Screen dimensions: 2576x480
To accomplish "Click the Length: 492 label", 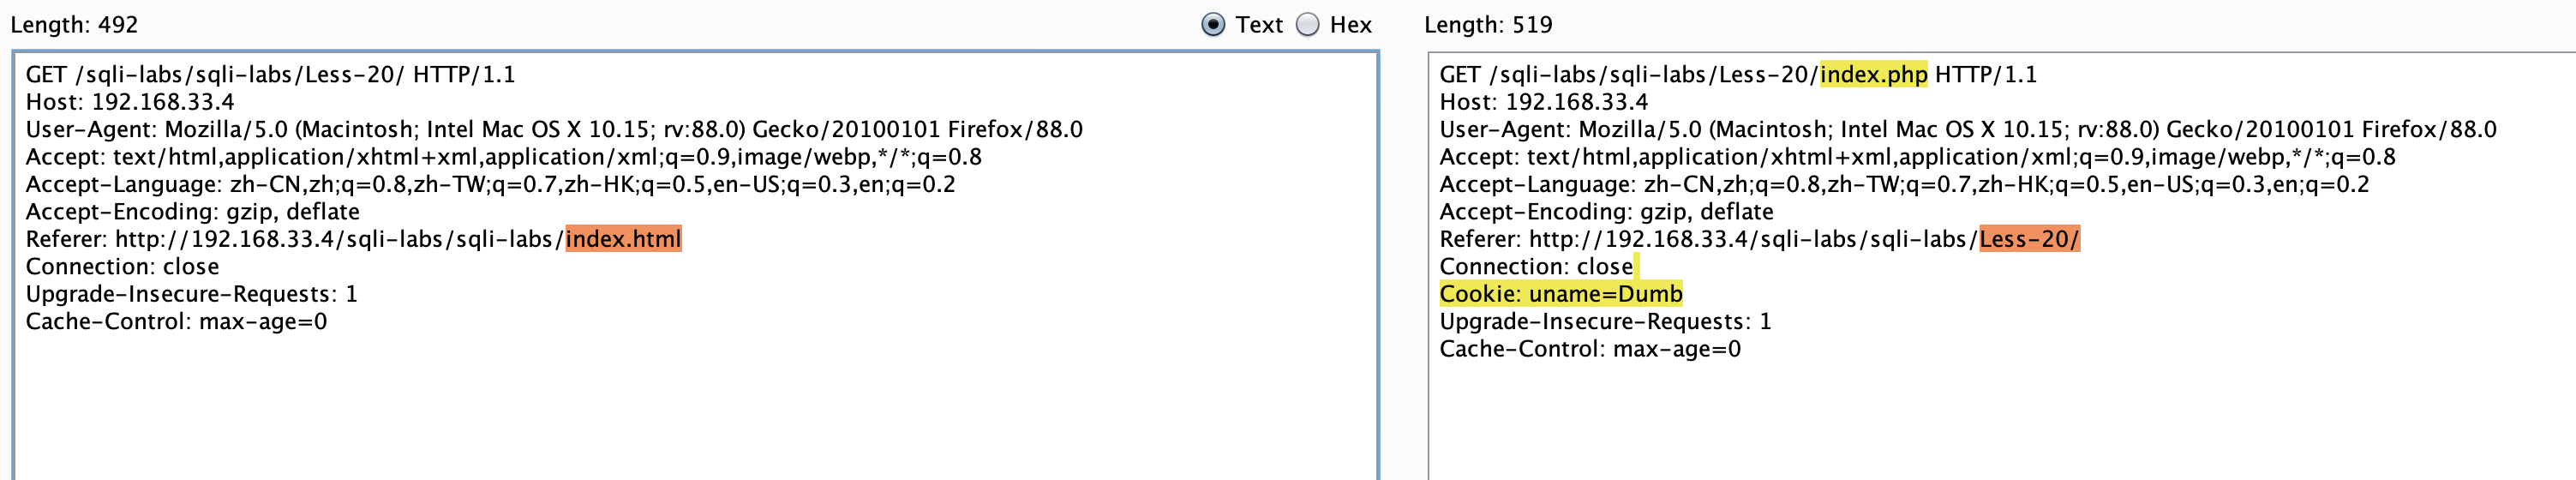I will (74, 25).
